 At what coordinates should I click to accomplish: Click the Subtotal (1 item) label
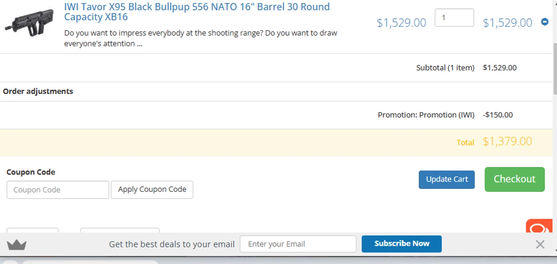tap(445, 68)
